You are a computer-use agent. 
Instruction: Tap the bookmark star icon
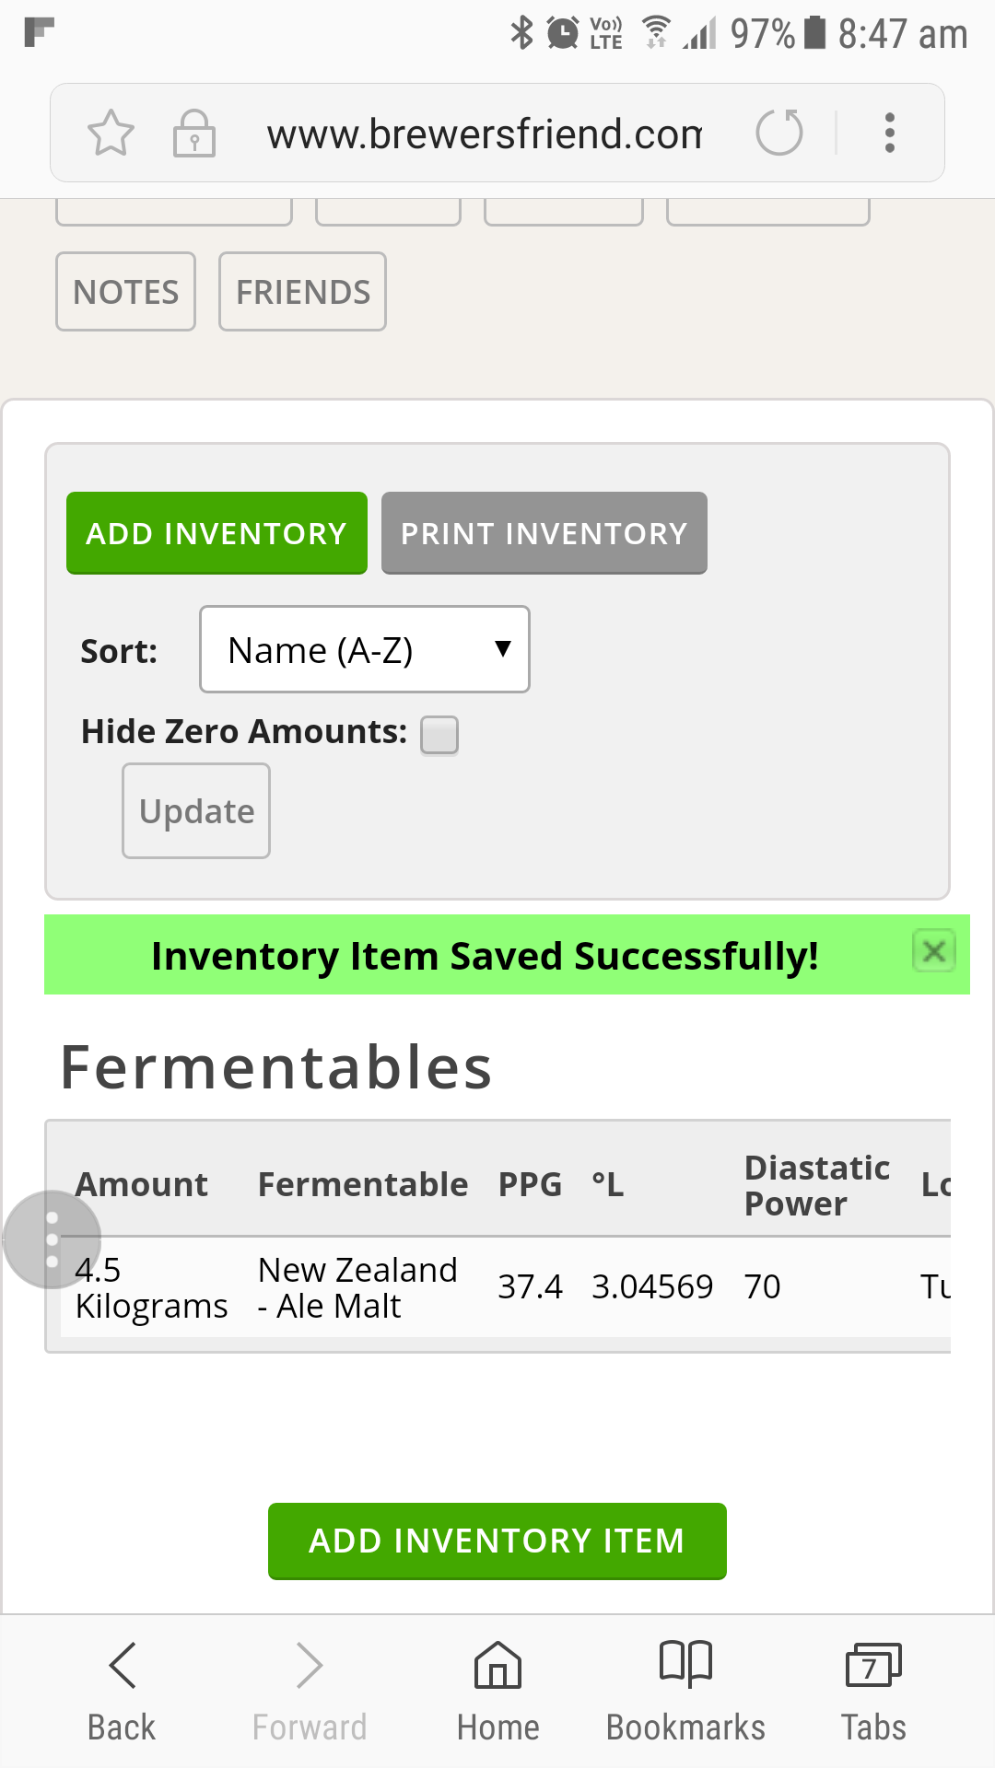[x=111, y=133]
